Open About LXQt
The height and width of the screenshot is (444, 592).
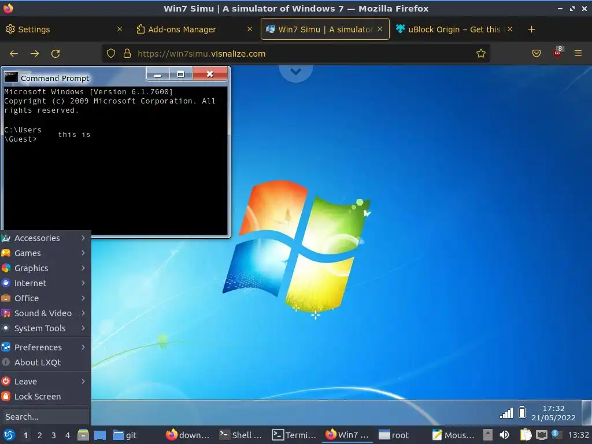pos(45,362)
